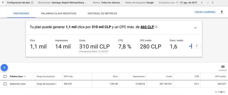The image size is (228, 95).
Task: Show help for the max CPC value
Action: [156, 27]
